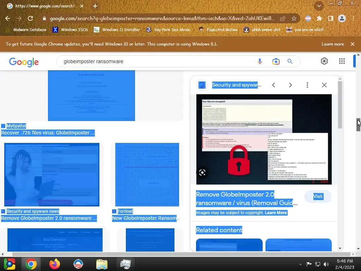The height and width of the screenshot is (271, 361).
Task: Click Learn more on update notice
Action: (x=333, y=44)
